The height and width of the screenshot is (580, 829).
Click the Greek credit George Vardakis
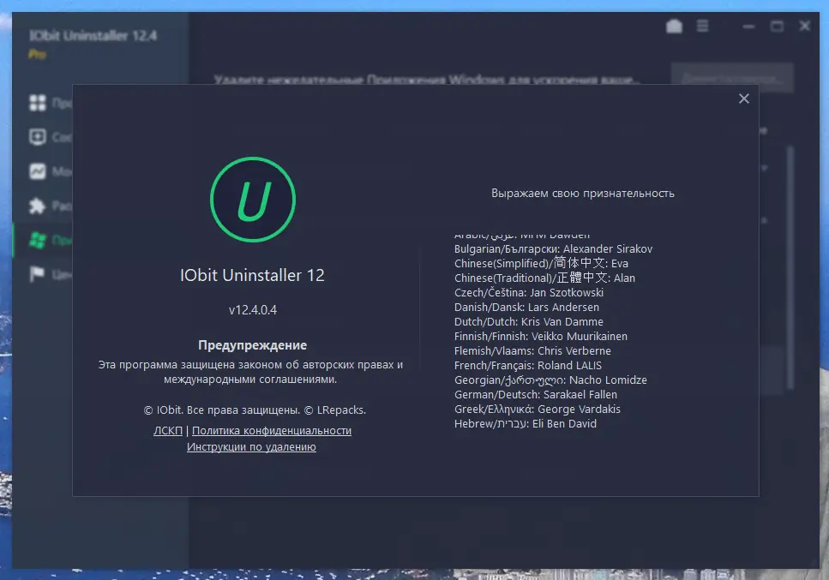538,409
